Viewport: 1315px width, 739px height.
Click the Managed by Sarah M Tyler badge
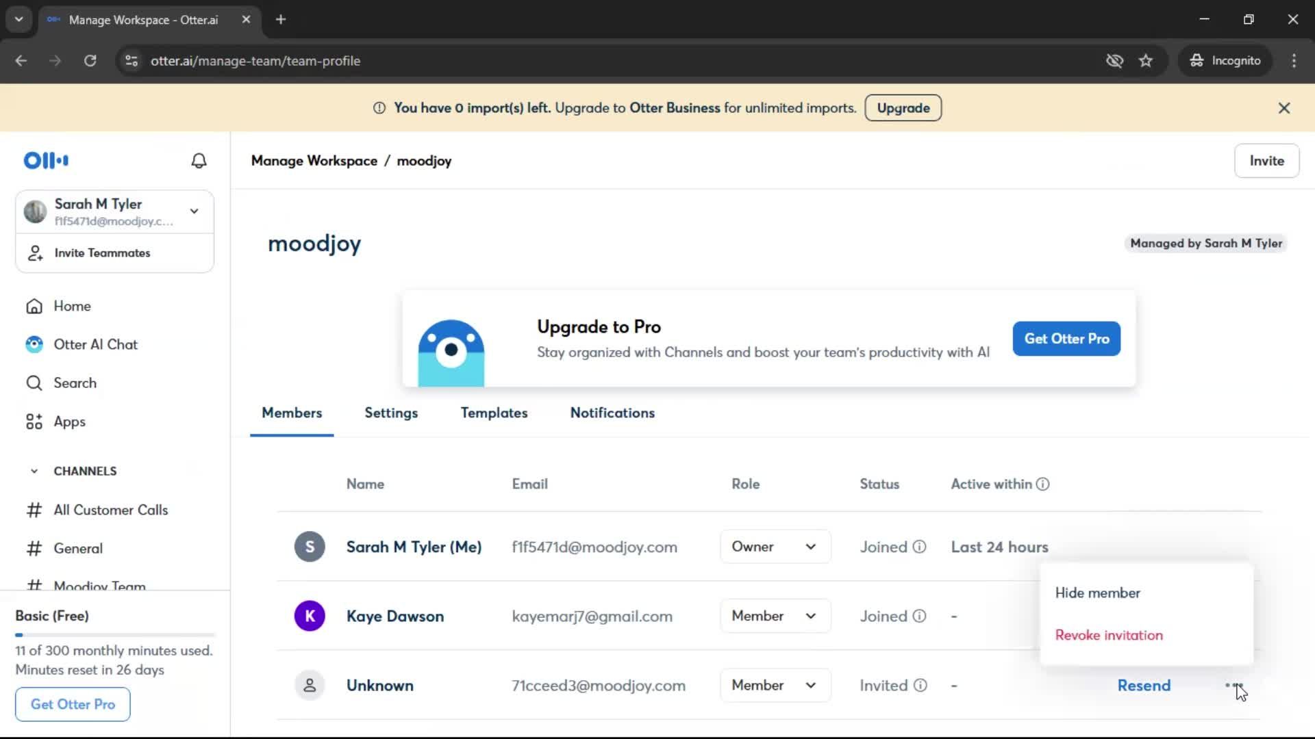(x=1205, y=244)
